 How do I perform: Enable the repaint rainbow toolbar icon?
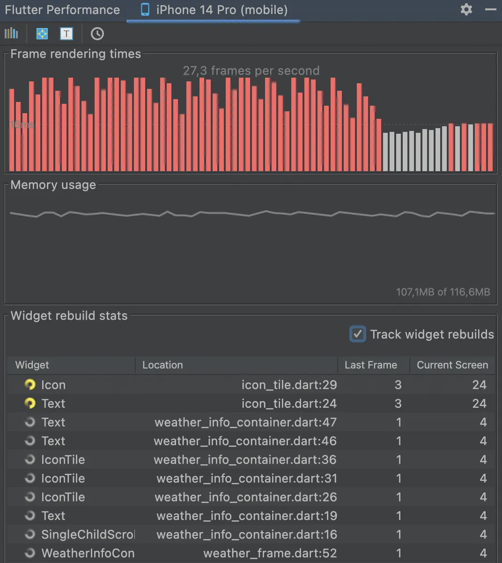[x=42, y=33]
